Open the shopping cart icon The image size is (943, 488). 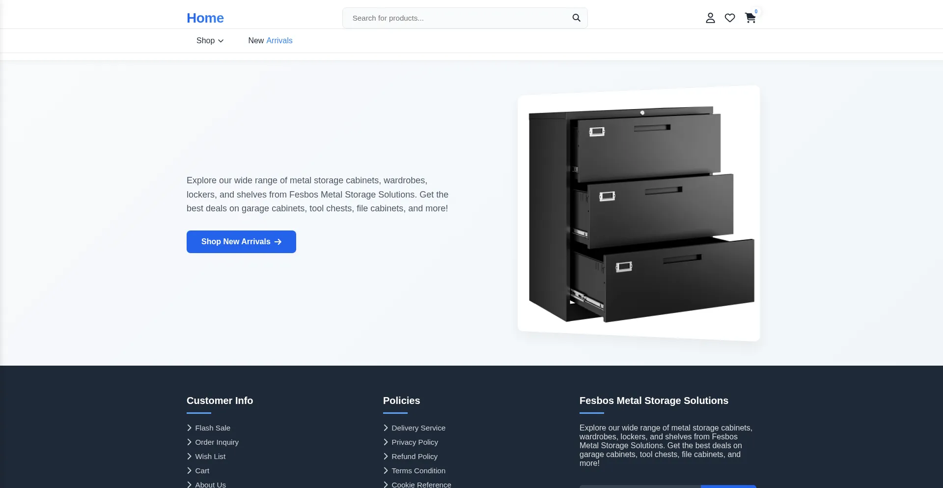point(750,18)
